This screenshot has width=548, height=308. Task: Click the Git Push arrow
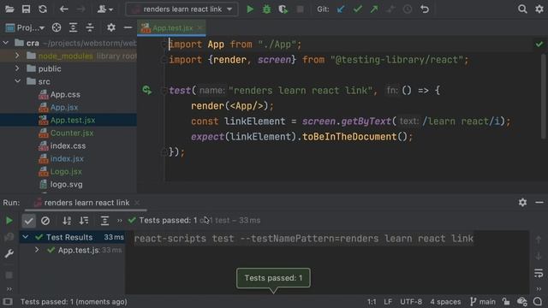click(x=374, y=9)
